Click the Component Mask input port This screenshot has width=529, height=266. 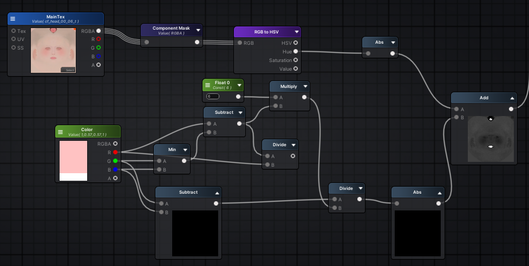tap(147, 42)
